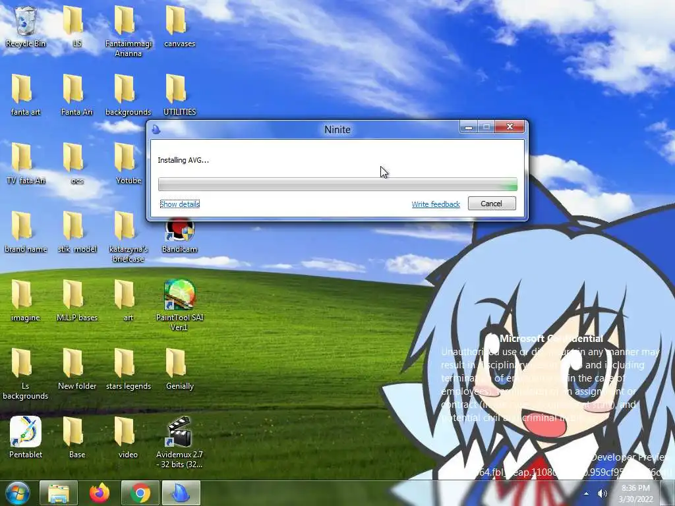Select the PaintTool SAI Ver.1 shortcut
The width and height of the screenshot is (675, 506).
[x=179, y=305]
